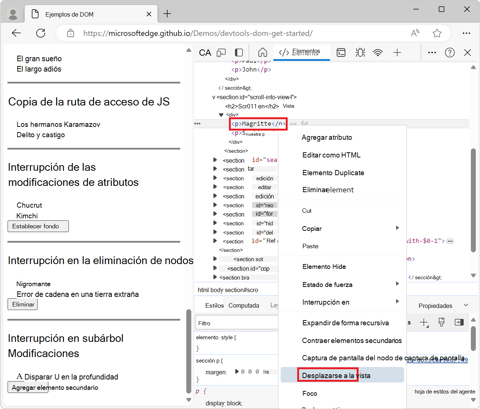
Task: Close the Ejemplos de DOM tab
Action: tap(149, 14)
